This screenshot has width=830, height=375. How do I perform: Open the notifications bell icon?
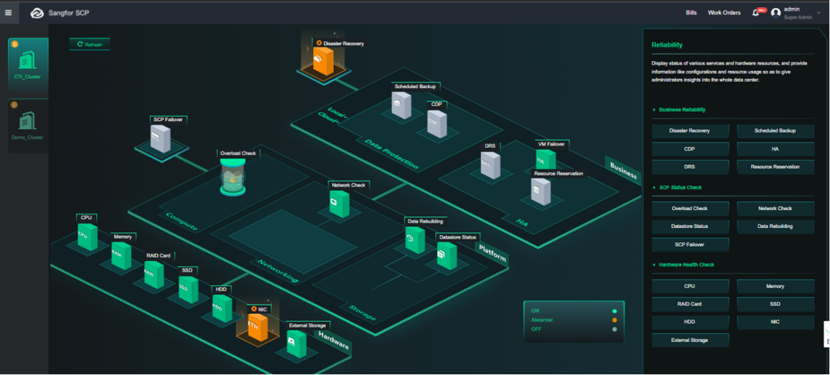tap(755, 13)
